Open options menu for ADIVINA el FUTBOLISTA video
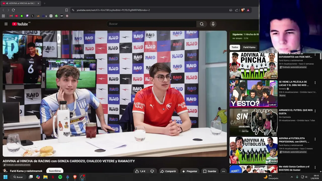This screenshot has width=322, height=181. click(315, 139)
